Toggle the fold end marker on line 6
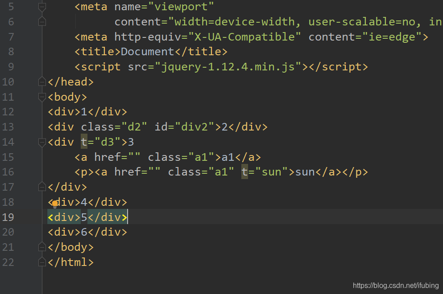The width and height of the screenshot is (443, 294). 42,22
